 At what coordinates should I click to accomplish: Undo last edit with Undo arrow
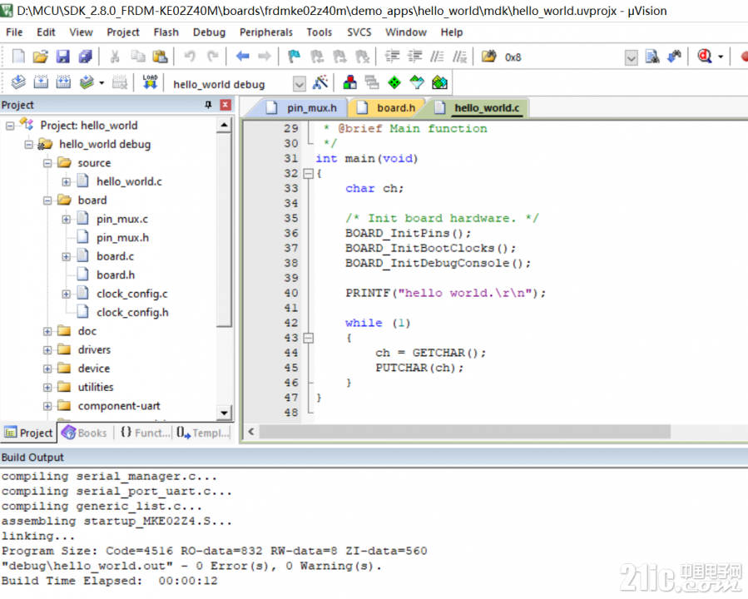(190, 57)
